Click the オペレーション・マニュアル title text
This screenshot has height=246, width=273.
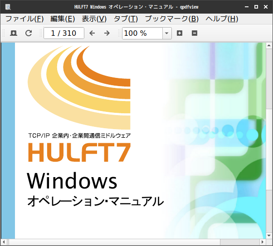95,201
